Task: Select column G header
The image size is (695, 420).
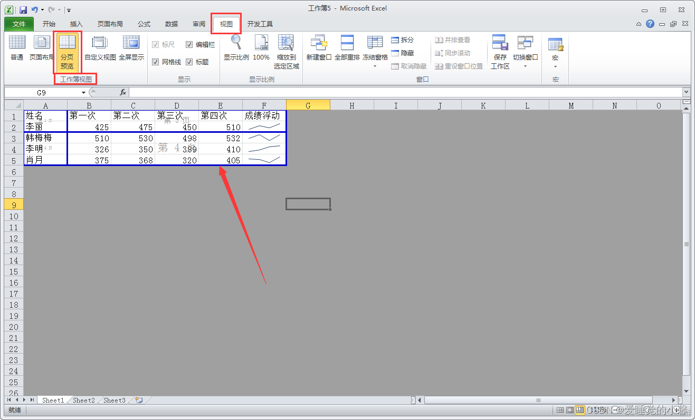Action: 308,105
